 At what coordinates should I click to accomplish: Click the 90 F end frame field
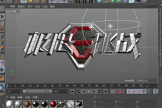(60, 92)
